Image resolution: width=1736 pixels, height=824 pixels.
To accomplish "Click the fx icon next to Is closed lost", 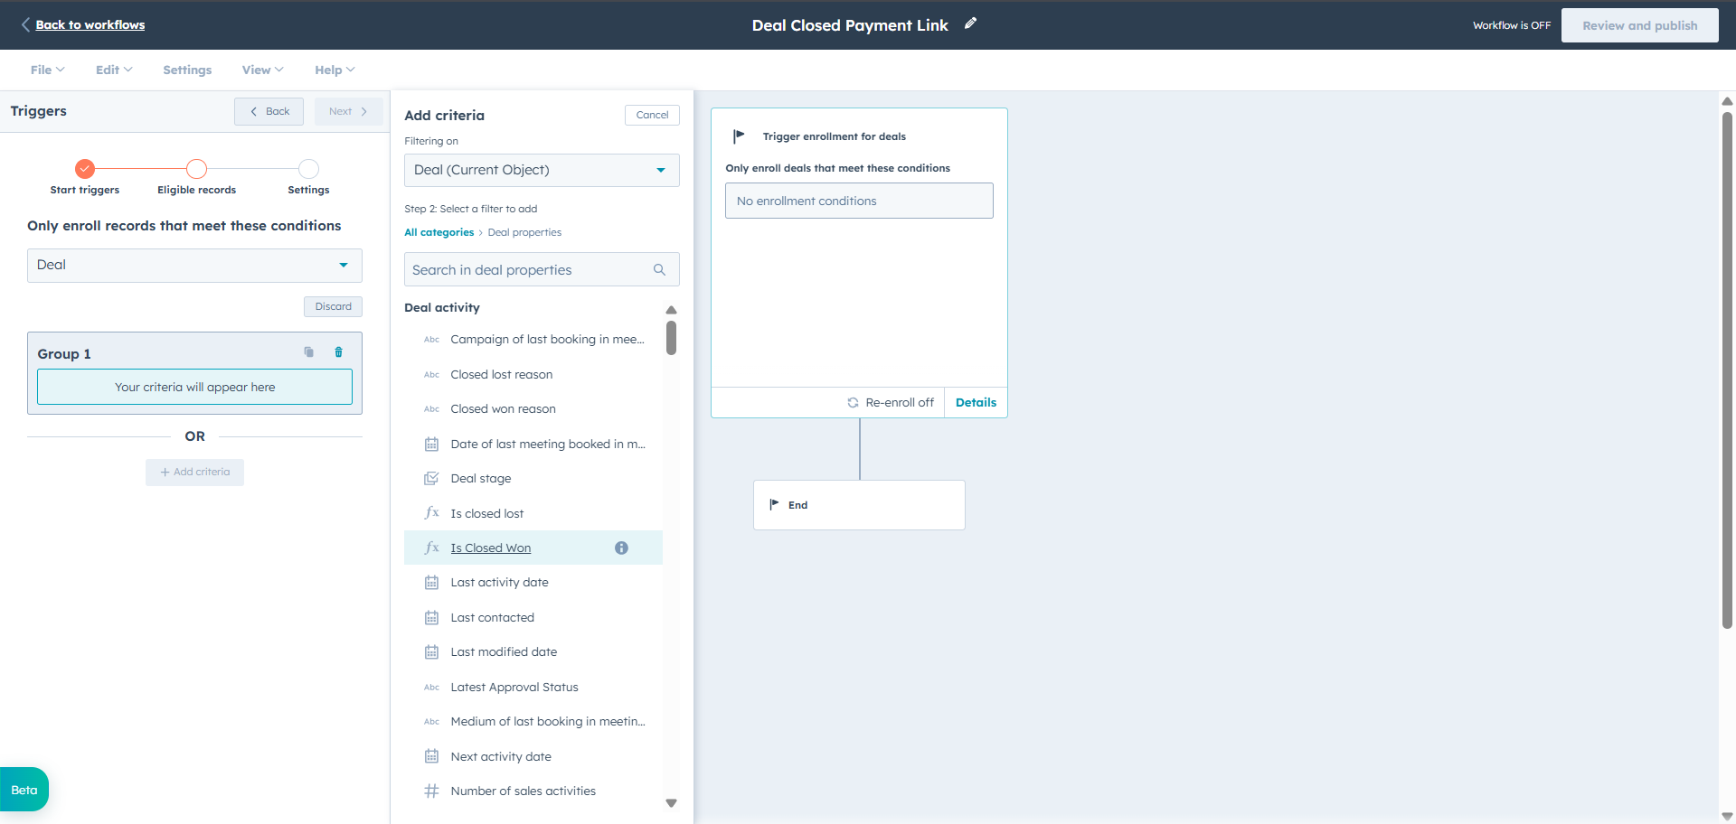I will pyautogui.click(x=431, y=513).
